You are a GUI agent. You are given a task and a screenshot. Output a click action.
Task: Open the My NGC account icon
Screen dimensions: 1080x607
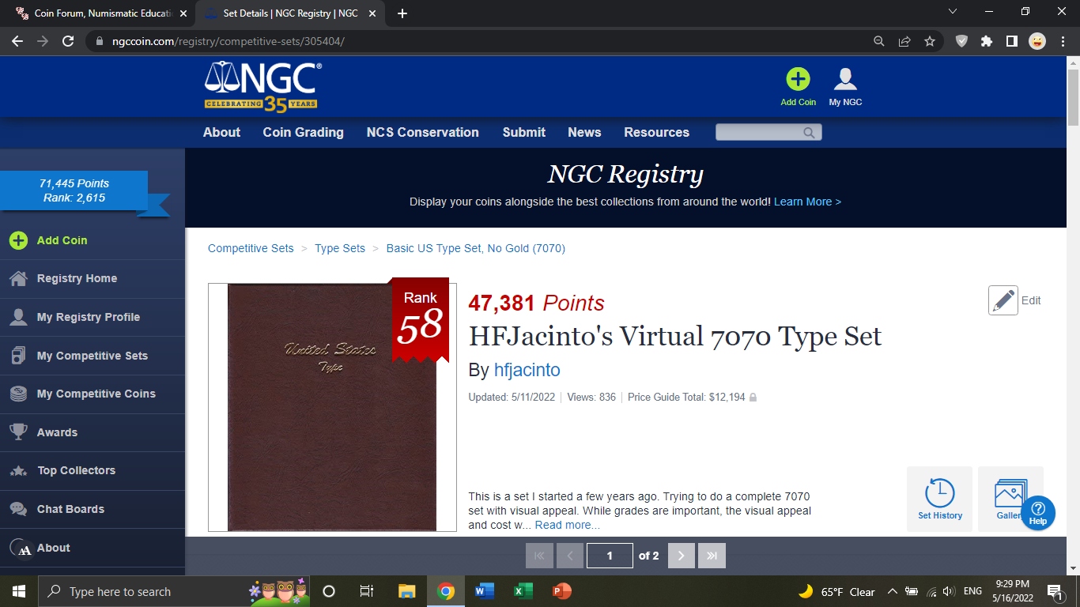click(x=845, y=79)
